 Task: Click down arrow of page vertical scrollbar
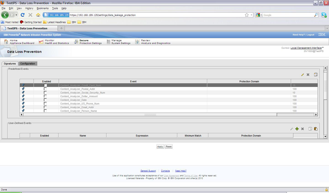tap(325, 137)
